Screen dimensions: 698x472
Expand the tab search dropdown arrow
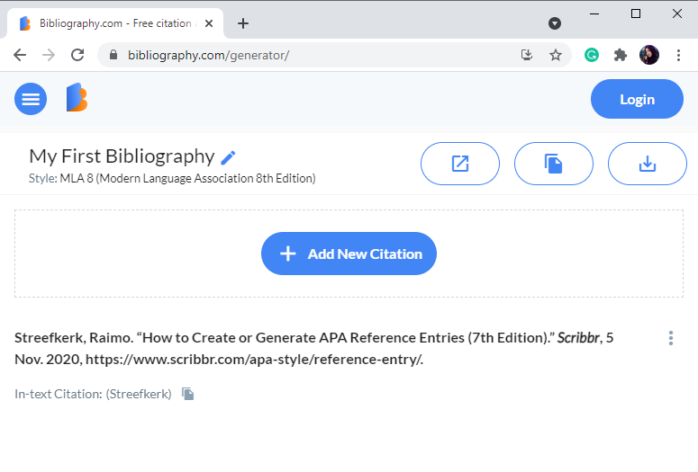click(x=555, y=23)
